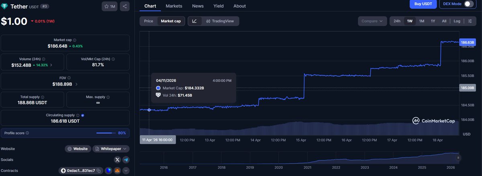Screen dimensions: 482x176
Task: Click the 186.63B current value label
Action: click(x=468, y=42)
